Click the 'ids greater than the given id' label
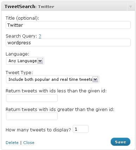The image size is (136, 150). [x=60, y=110]
